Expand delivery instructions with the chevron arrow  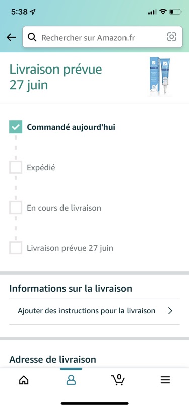[x=170, y=311]
